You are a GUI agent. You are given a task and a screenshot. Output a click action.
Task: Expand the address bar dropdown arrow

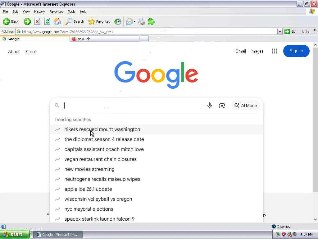click(x=280, y=31)
